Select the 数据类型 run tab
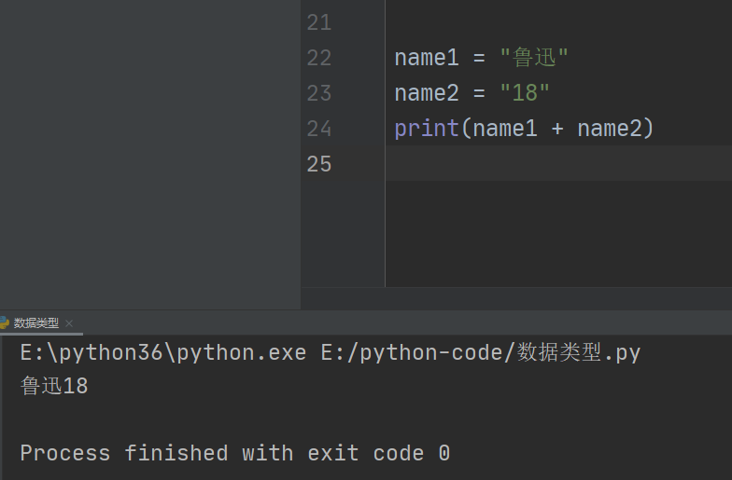This screenshot has height=480, width=732. (35, 323)
